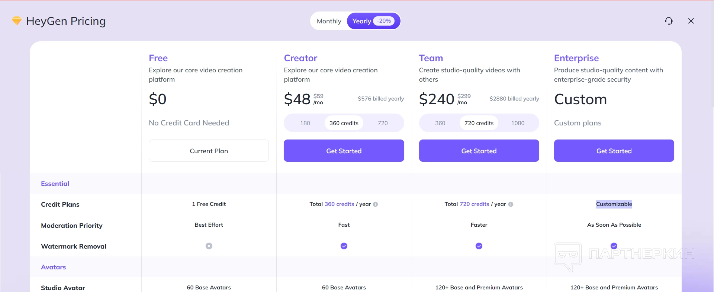
Task: Close the pricing dialog with X icon
Action: 691,21
